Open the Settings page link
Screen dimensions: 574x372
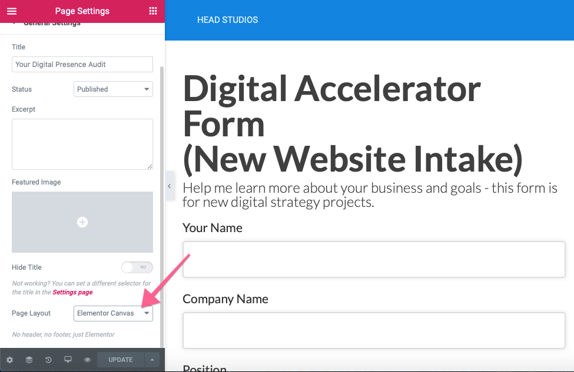pos(72,292)
